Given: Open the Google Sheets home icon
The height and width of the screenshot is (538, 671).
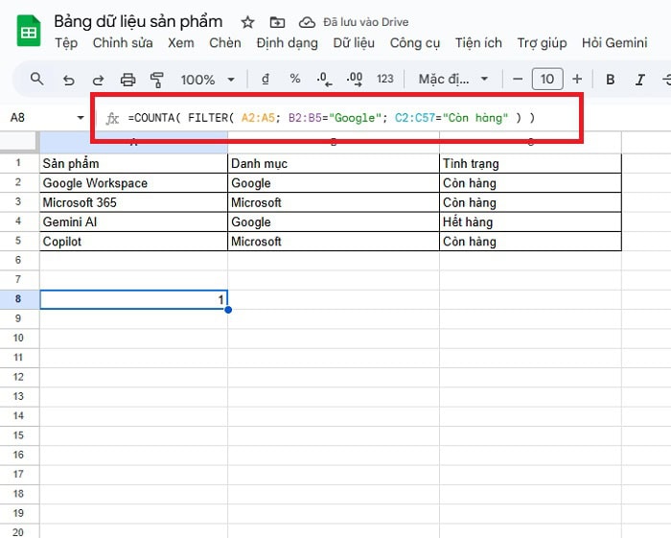Looking at the screenshot, I should [29, 31].
